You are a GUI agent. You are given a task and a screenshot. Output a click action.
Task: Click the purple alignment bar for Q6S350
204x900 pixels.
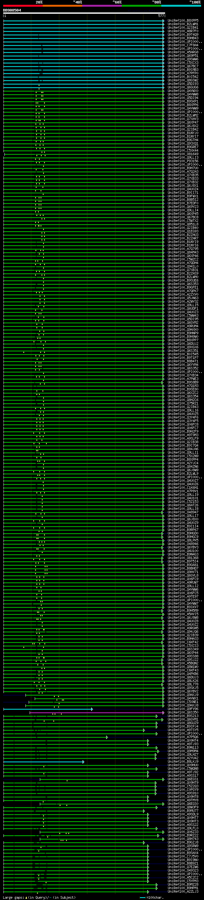coord(97,712)
